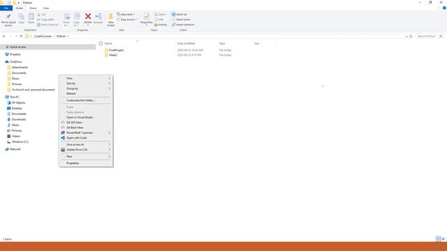The image size is (447, 251).
Task: Choose Open in Visual Studio
Action: click(x=86, y=117)
